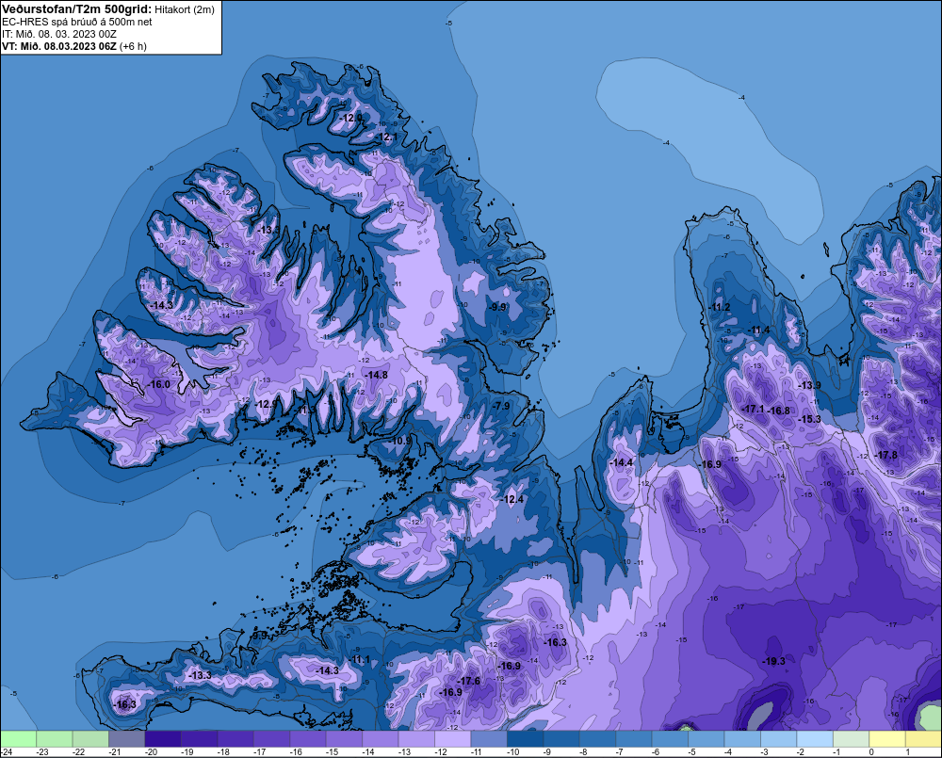
Task: Click the -12.4 temperature value on the map
Action: (x=512, y=499)
